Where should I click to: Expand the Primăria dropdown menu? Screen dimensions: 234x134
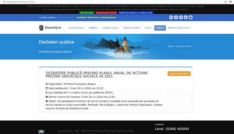[x=94, y=28]
